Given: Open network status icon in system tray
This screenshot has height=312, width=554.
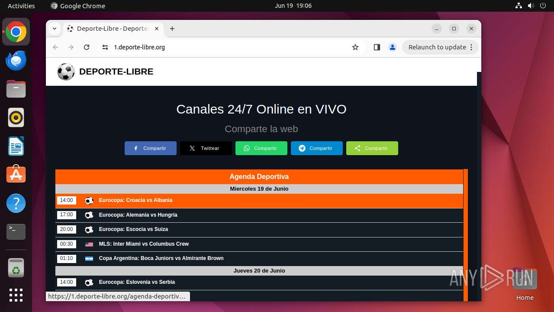Looking at the screenshot, I should pyautogui.click(x=519, y=6).
